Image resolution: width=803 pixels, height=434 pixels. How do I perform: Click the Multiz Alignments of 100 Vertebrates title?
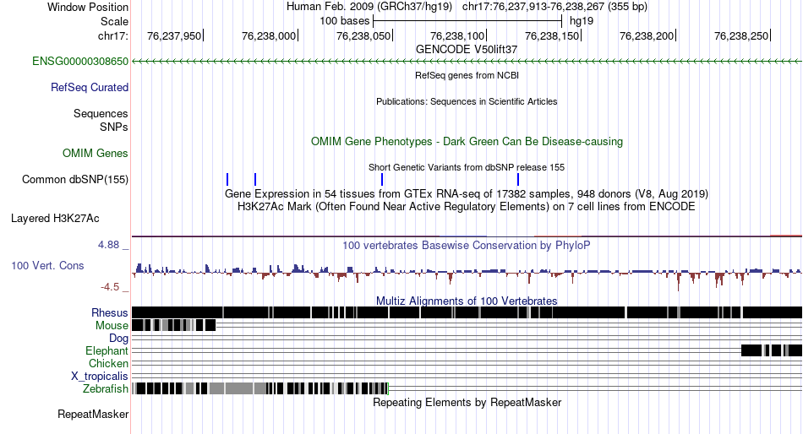click(x=467, y=301)
